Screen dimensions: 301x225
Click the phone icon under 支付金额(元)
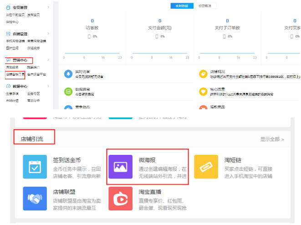[157, 36]
